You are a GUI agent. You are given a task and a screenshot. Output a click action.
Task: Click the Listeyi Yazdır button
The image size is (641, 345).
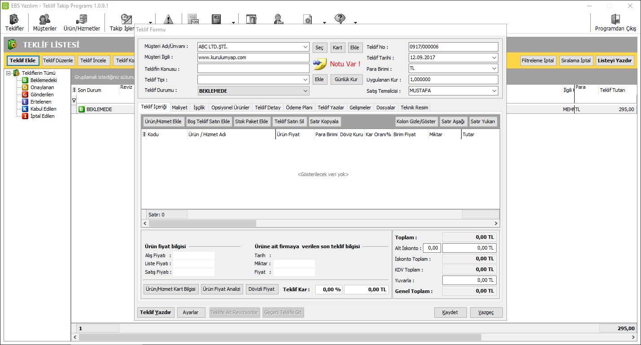(615, 60)
